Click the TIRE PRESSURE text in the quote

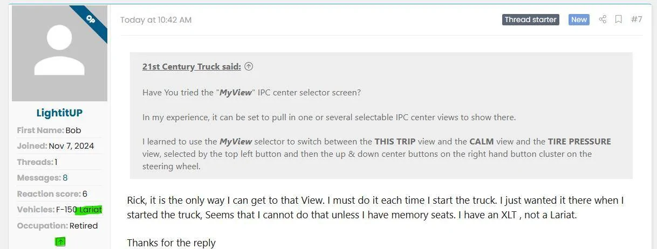point(579,142)
